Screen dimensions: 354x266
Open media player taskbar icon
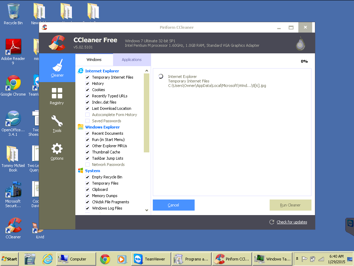(121, 259)
